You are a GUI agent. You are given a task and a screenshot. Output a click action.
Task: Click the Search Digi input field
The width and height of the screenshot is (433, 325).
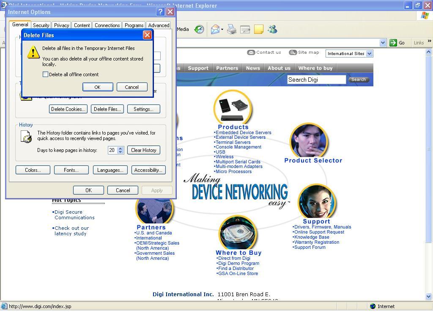(x=316, y=80)
